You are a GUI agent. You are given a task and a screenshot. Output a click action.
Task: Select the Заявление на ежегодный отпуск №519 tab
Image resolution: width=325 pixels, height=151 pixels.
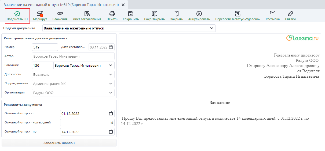click(61, 5)
